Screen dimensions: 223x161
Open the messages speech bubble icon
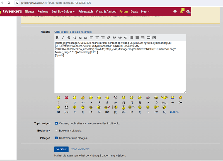click(x=175, y=11)
